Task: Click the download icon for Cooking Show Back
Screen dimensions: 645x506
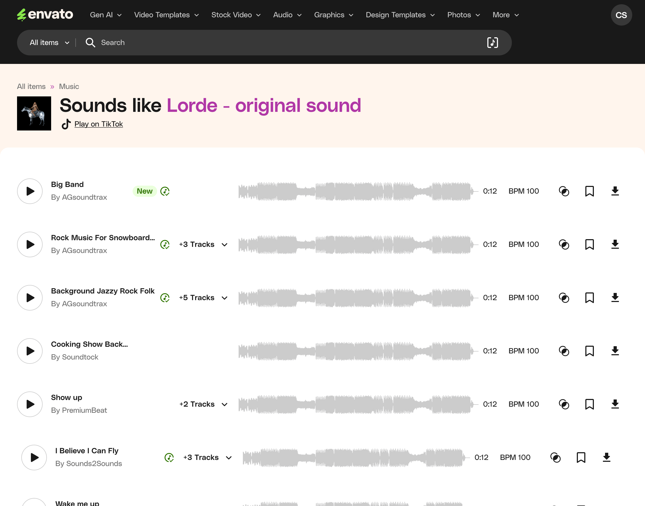Action: coord(615,351)
